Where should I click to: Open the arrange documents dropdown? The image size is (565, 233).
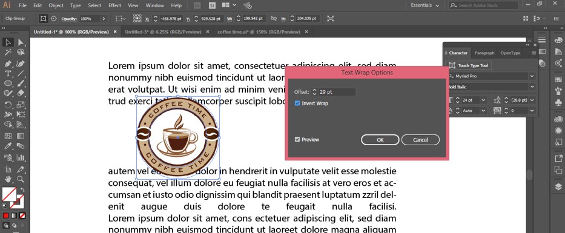[x=229, y=5]
